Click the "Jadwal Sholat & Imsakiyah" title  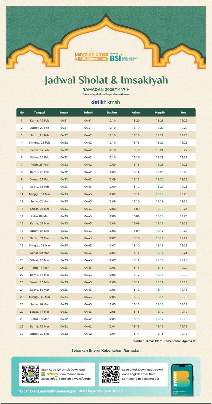(x=106, y=80)
